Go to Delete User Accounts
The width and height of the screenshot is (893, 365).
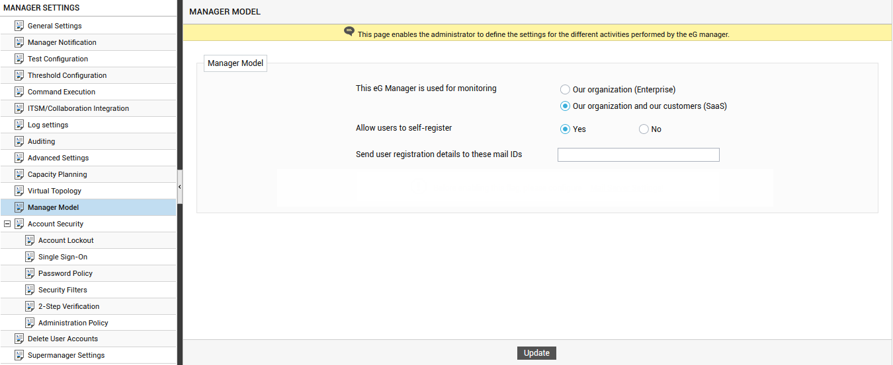[63, 339]
